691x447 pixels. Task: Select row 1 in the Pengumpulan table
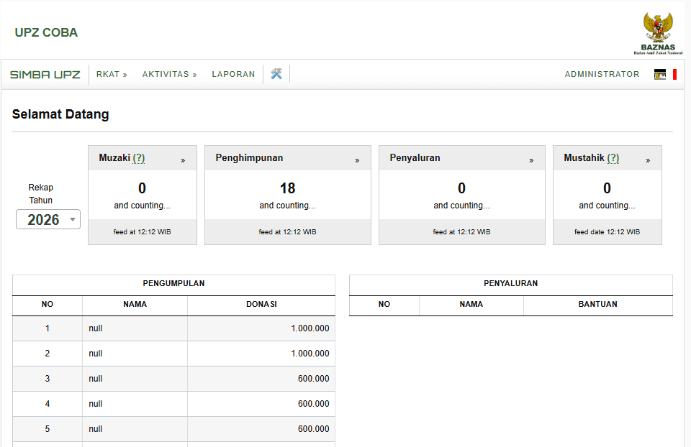click(173, 328)
